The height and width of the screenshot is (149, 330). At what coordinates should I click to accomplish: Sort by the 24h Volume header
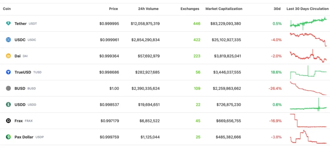pyautogui.click(x=148, y=9)
